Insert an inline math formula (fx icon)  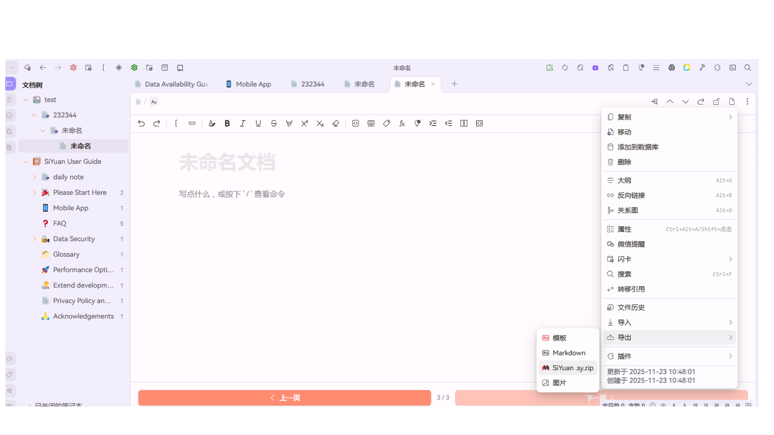coord(402,123)
